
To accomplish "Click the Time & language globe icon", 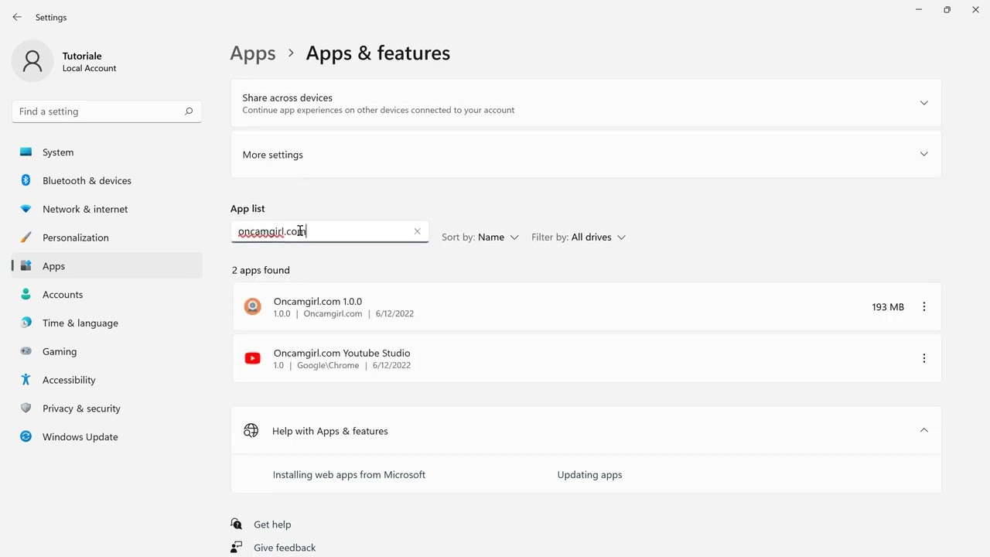I will click(x=26, y=323).
